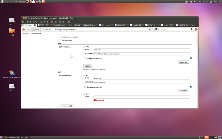Go back with the orange back arrow
The height and width of the screenshot is (139, 222).
click(x=24, y=29)
